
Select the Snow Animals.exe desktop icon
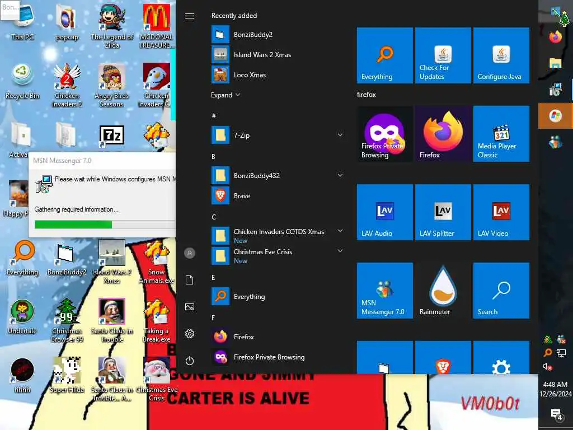pos(157,262)
